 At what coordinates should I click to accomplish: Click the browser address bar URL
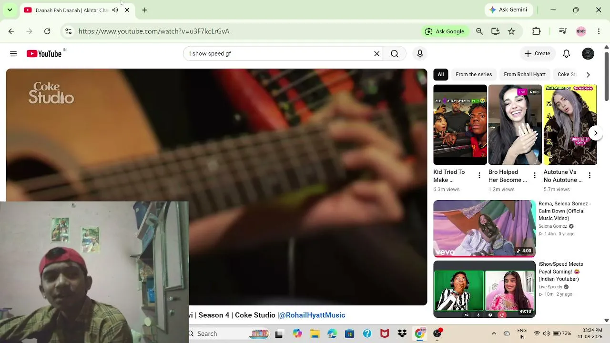[154, 31]
